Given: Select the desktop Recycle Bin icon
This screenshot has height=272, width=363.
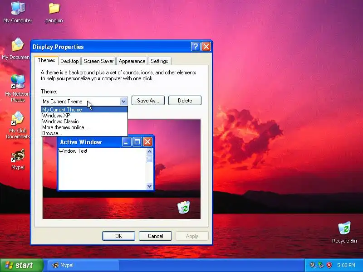Looking at the screenshot, I should [344, 232].
